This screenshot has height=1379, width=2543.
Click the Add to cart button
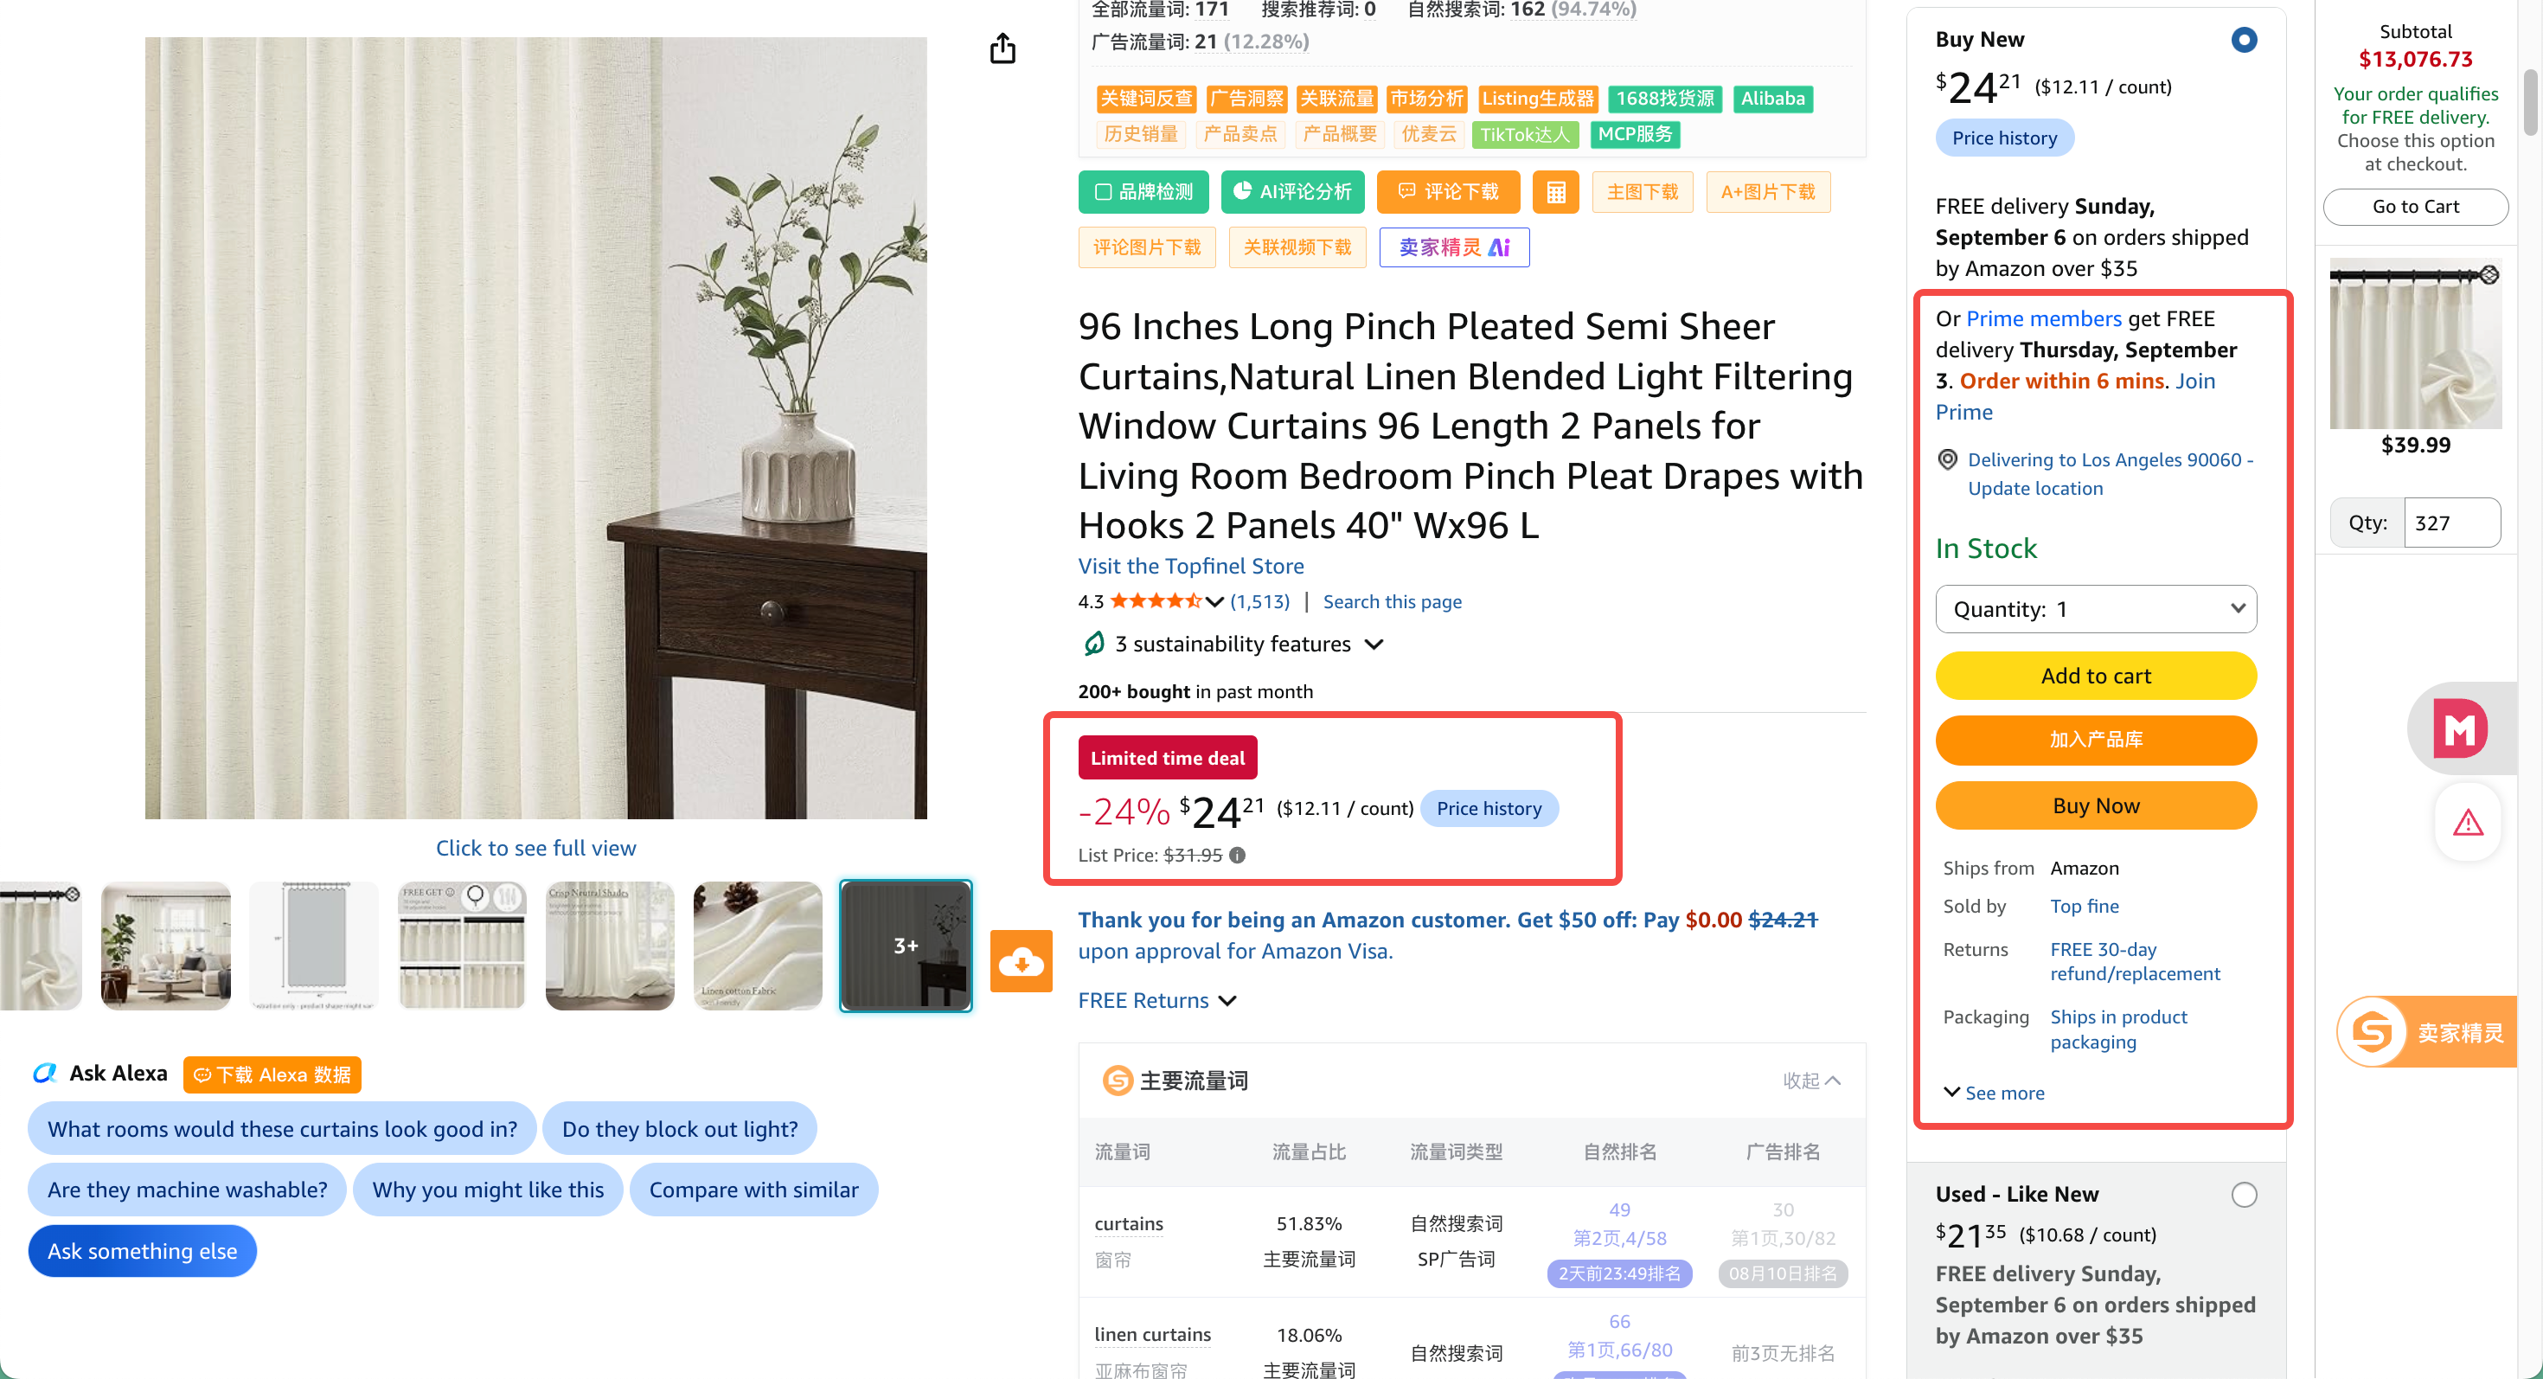[x=2096, y=677]
